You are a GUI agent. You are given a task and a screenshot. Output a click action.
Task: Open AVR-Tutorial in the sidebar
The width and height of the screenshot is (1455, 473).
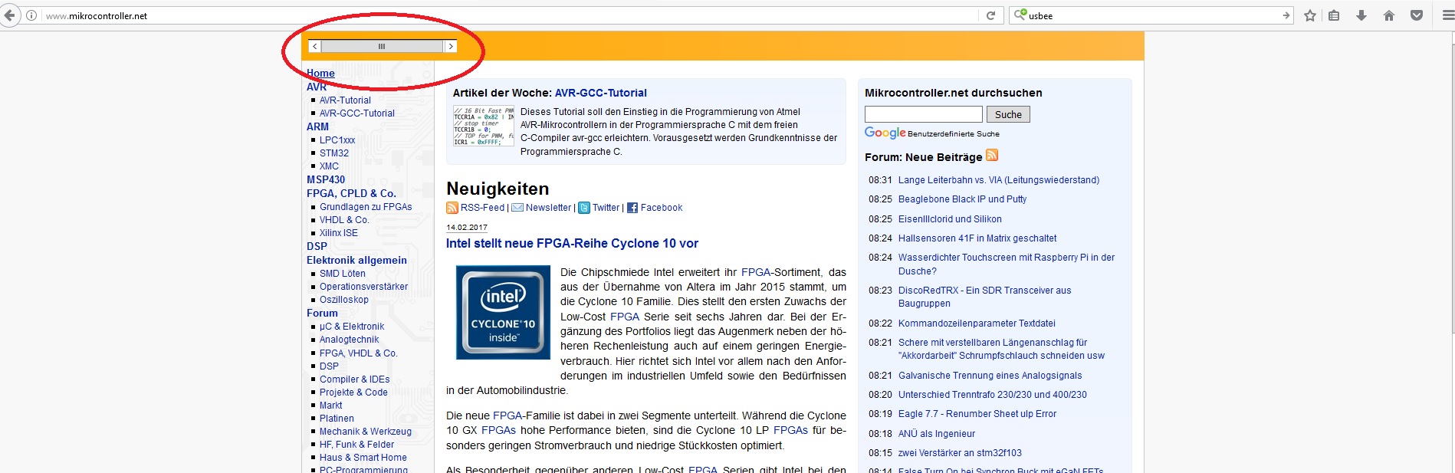coord(345,100)
